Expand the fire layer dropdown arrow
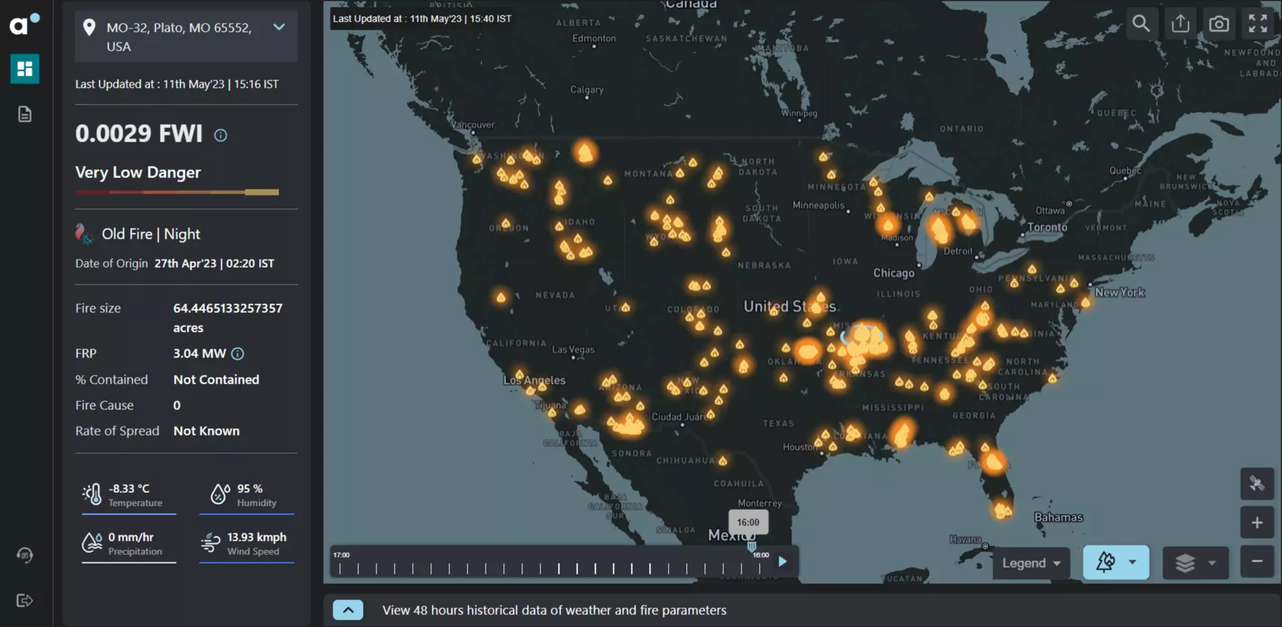This screenshot has height=627, width=1282. click(1133, 562)
